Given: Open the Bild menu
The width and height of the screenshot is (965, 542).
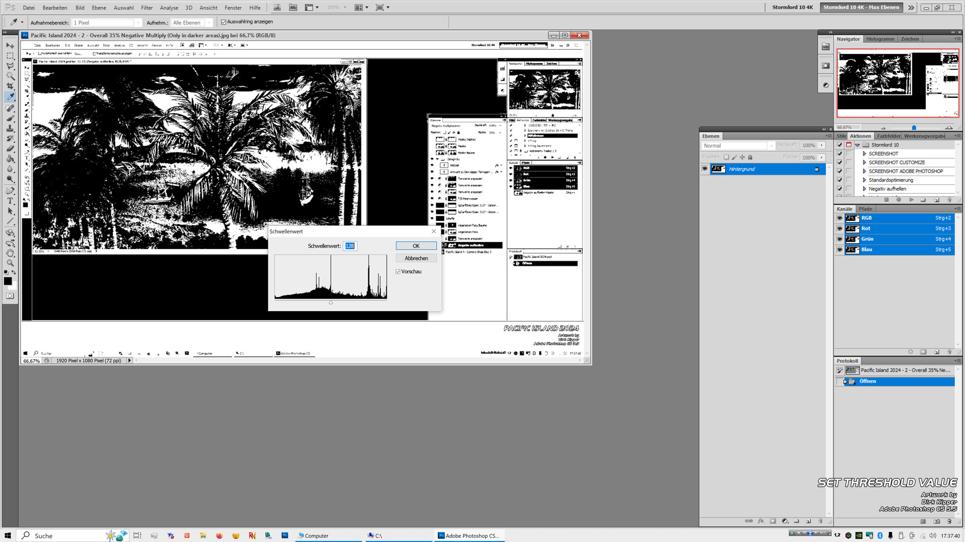Looking at the screenshot, I should click(79, 7).
